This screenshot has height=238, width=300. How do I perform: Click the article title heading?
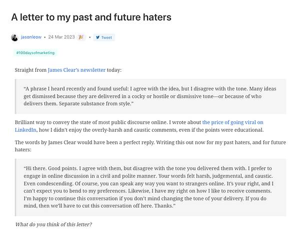pyautogui.click(x=91, y=17)
